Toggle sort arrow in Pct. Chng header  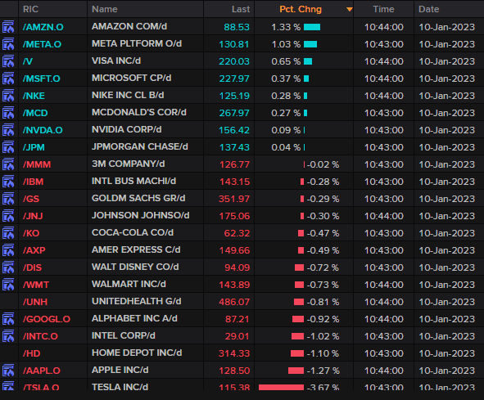(349, 9)
